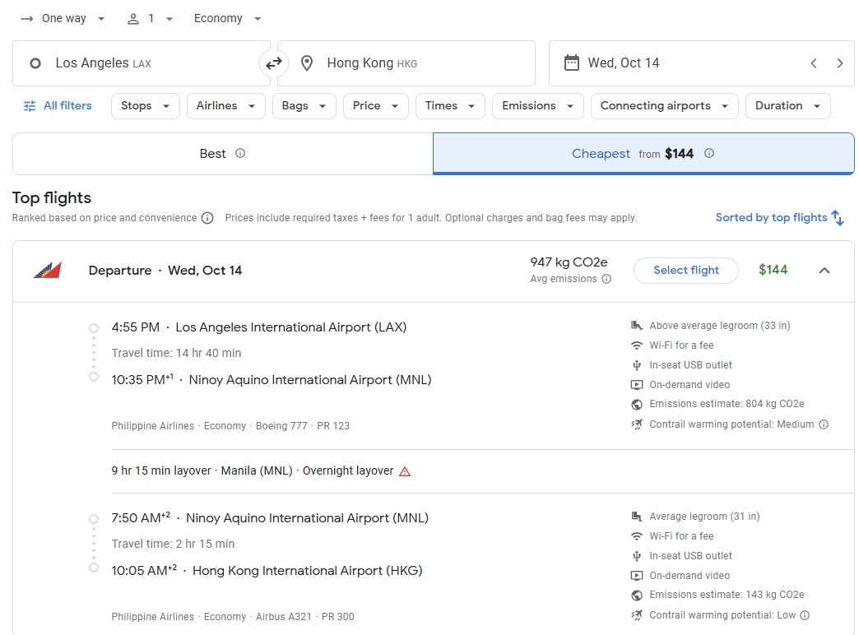This screenshot has height=635, width=859.
Task: Click the sort arrows icon
Action: click(838, 217)
